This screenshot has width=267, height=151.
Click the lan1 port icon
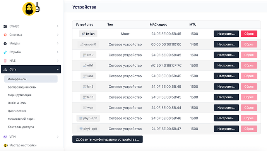(85, 76)
